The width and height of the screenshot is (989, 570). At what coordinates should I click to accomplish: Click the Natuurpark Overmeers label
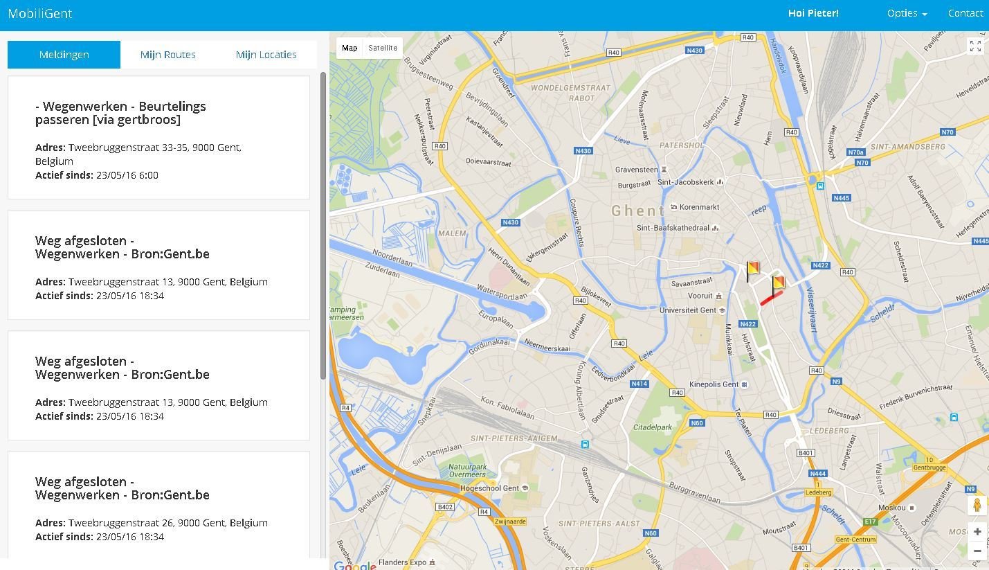point(467,470)
